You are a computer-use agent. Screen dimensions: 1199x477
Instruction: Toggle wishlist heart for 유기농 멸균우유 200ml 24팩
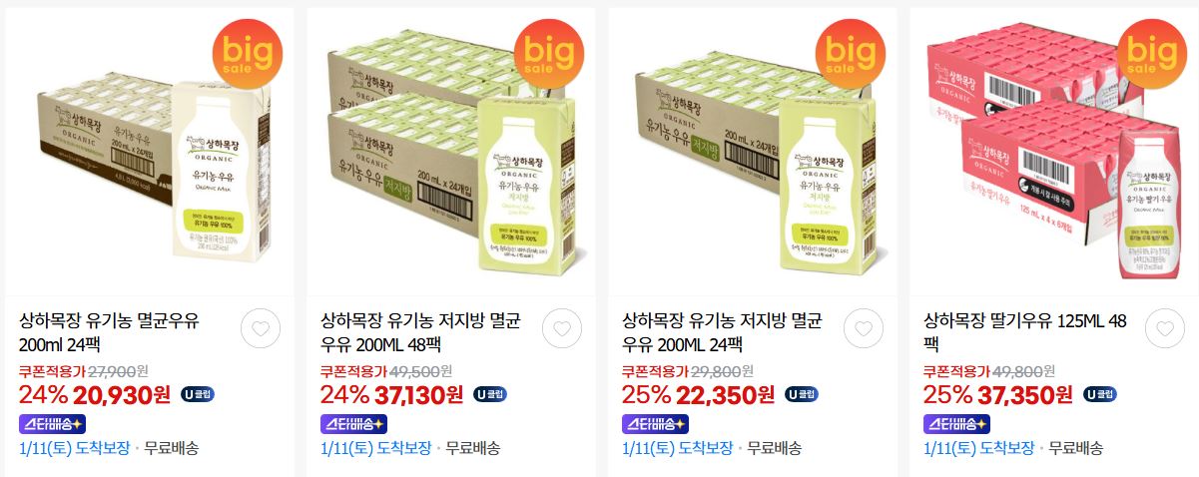click(x=260, y=329)
